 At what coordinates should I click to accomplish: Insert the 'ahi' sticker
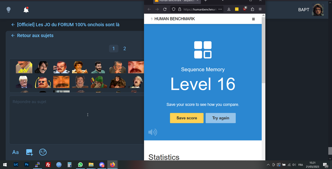click(x=24, y=67)
